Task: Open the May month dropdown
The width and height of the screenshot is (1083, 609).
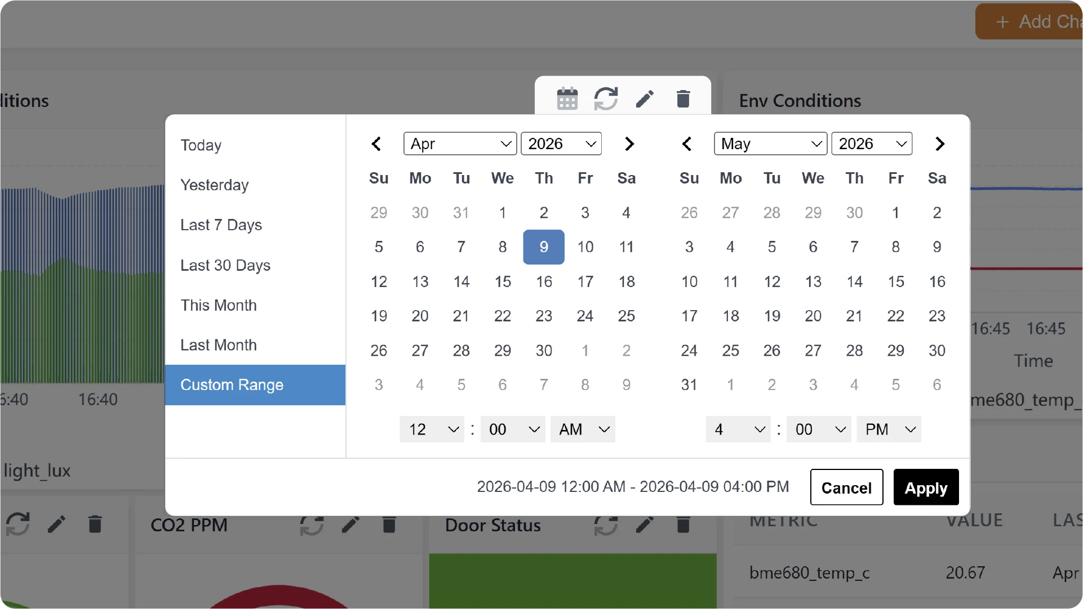Action: click(770, 144)
